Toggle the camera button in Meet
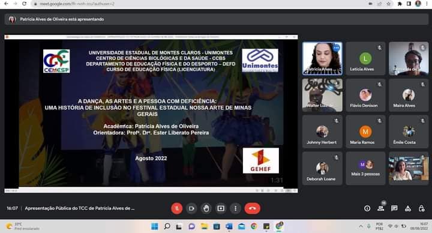 coord(191,208)
